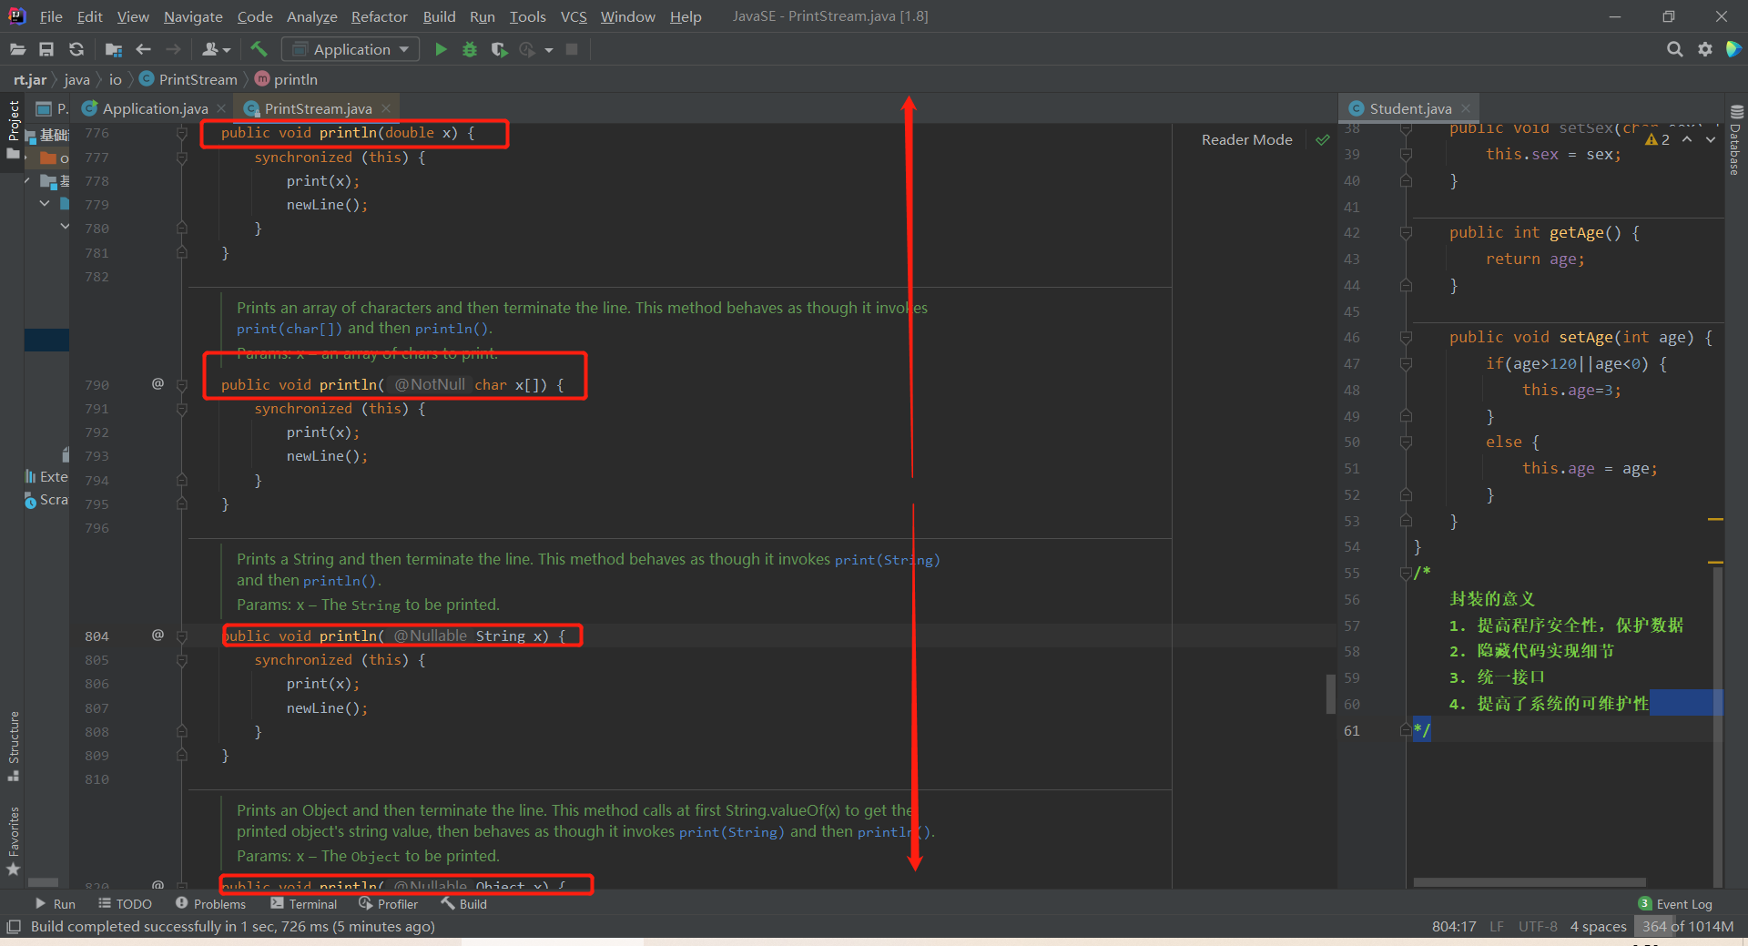This screenshot has width=1748, height=946.
Task: Click the Open folder toolbar icon
Action: point(17,49)
